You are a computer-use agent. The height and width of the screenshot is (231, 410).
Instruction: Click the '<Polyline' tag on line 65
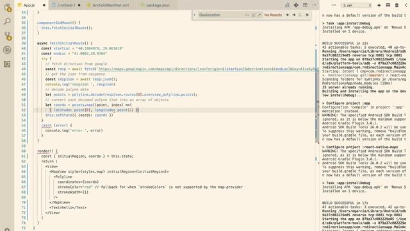point(63,177)
